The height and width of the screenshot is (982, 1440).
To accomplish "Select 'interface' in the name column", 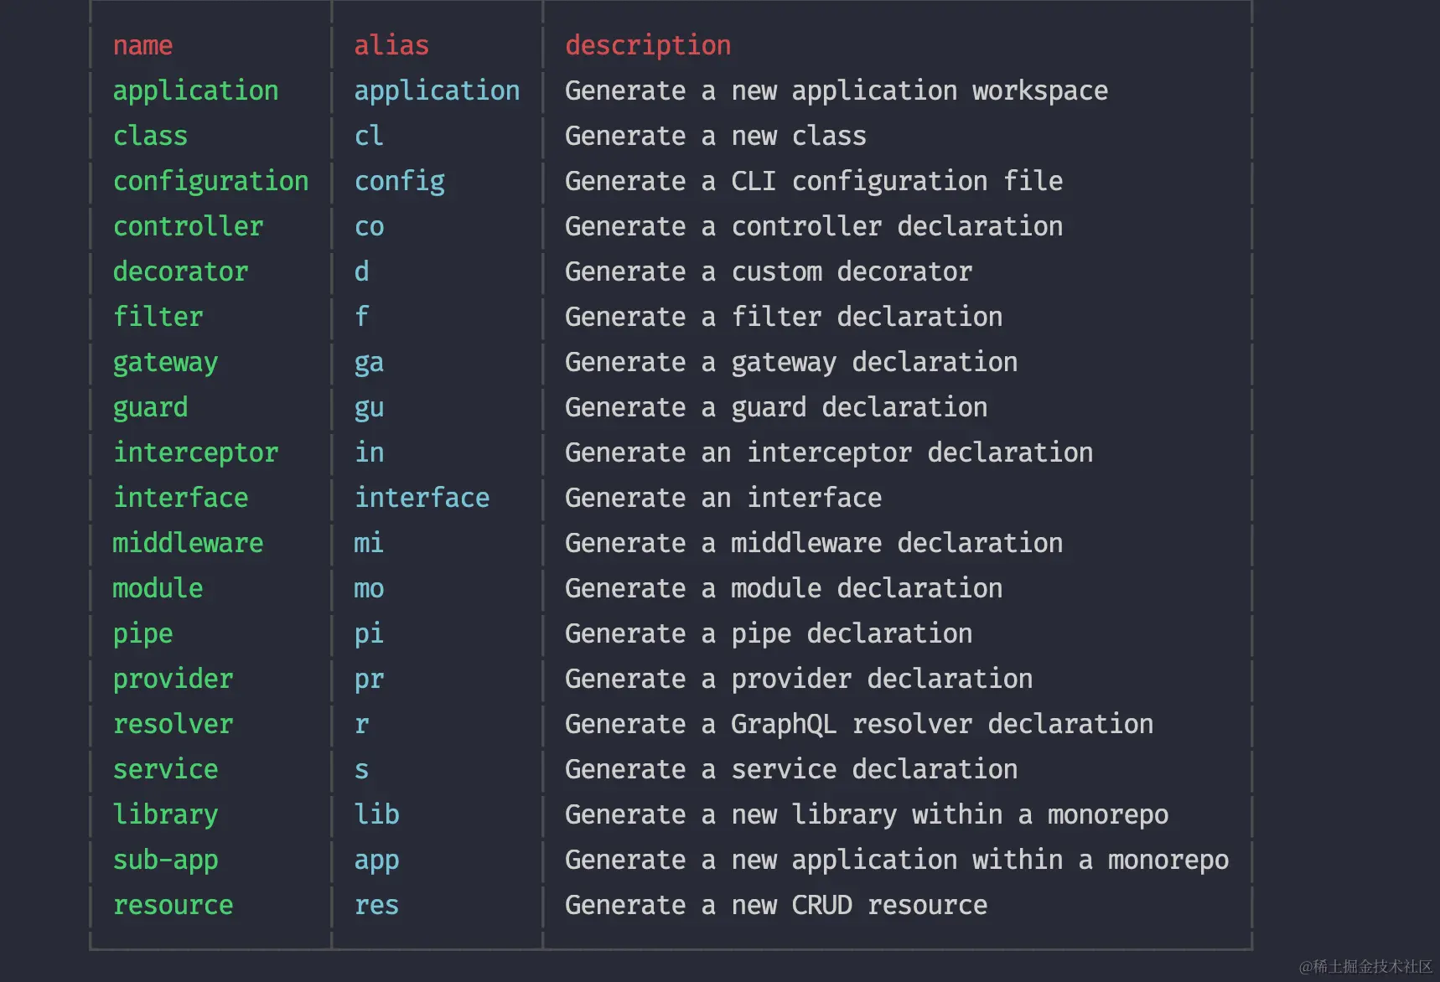I will (x=181, y=498).
